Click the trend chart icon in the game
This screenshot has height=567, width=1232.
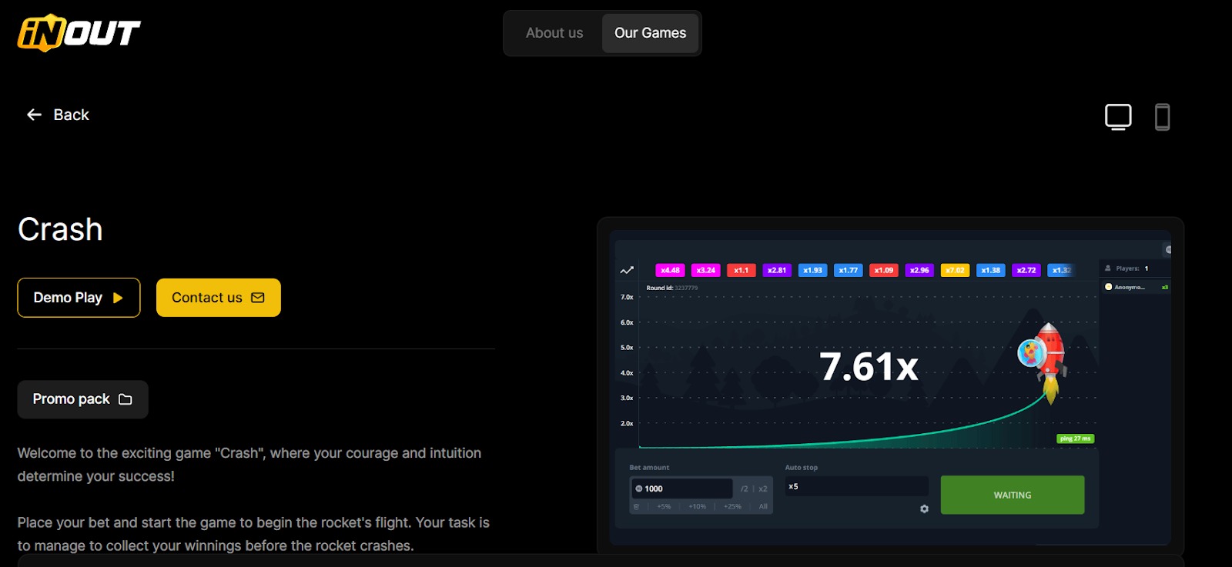coord(627,270)
